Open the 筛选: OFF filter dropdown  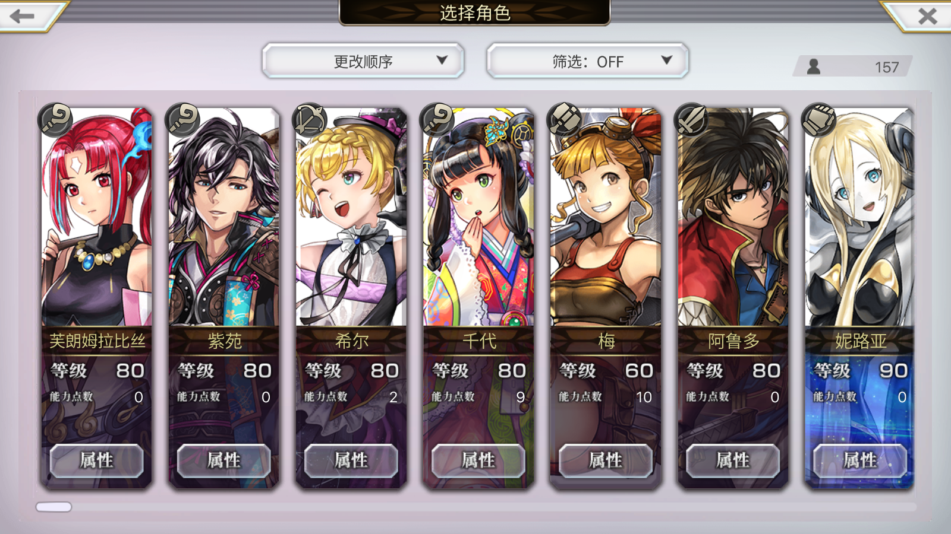(587, 61)
